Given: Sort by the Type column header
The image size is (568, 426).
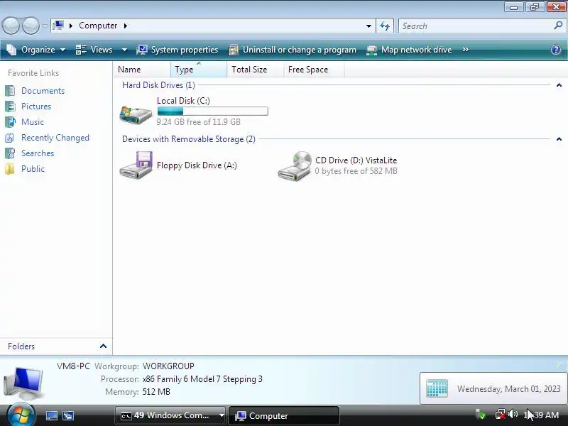Looking at the screenshot, I should click(199, 69).
